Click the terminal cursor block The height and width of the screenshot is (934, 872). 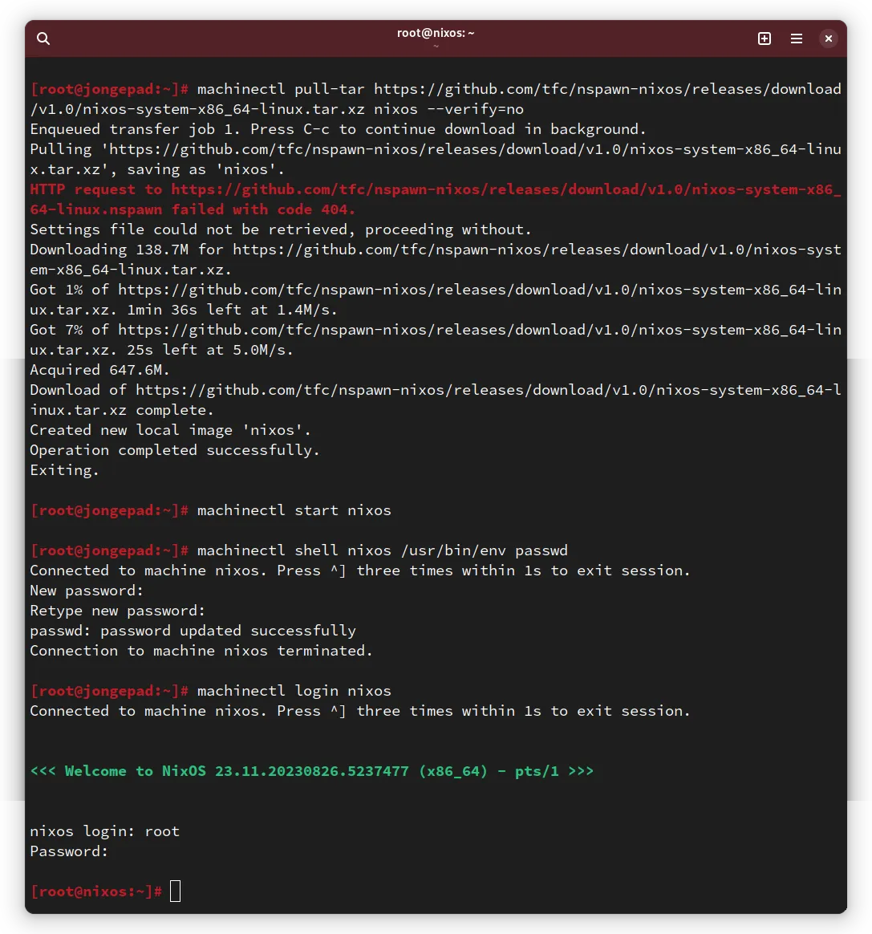tap(175, 891)
